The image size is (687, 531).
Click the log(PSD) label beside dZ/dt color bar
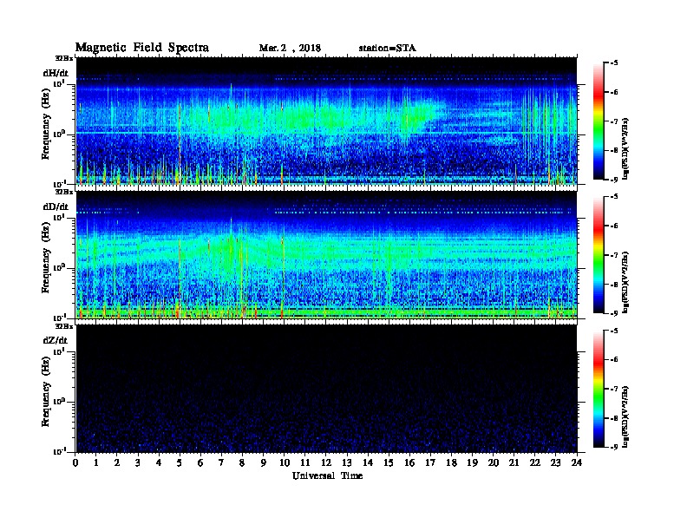(626, 416)
